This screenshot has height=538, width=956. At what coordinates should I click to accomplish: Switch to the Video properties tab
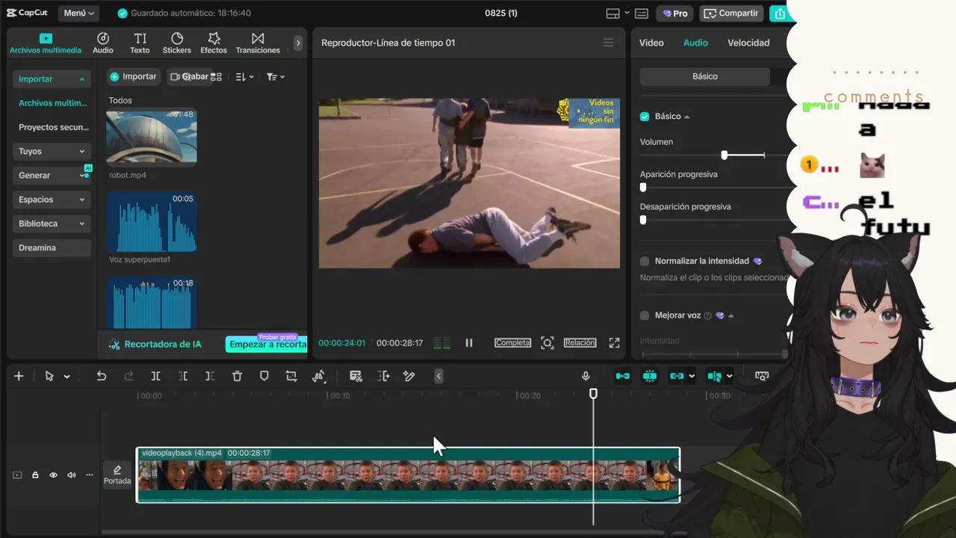(651, 43)
